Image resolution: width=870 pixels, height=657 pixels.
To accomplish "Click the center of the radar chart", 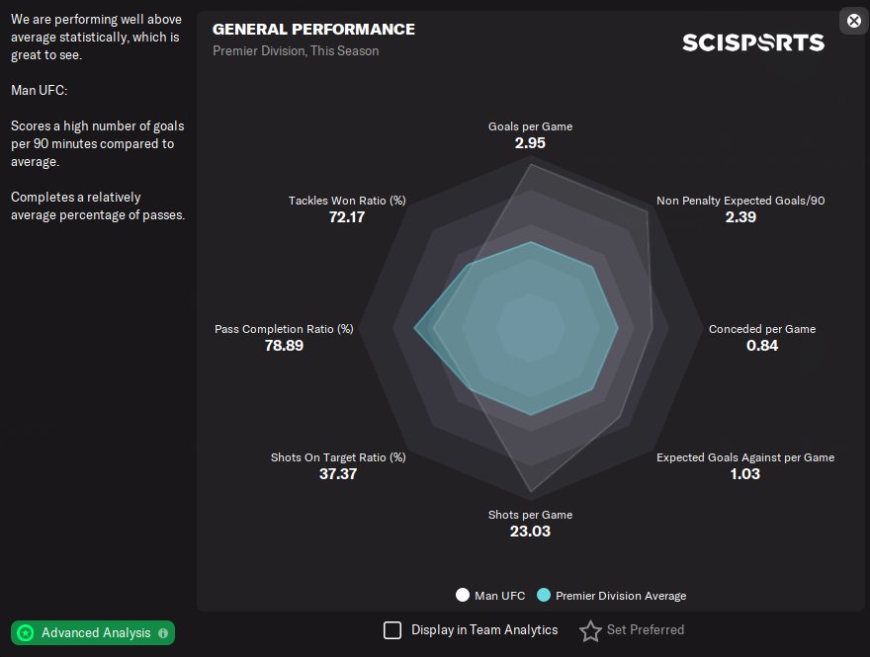I will (530, 328).
